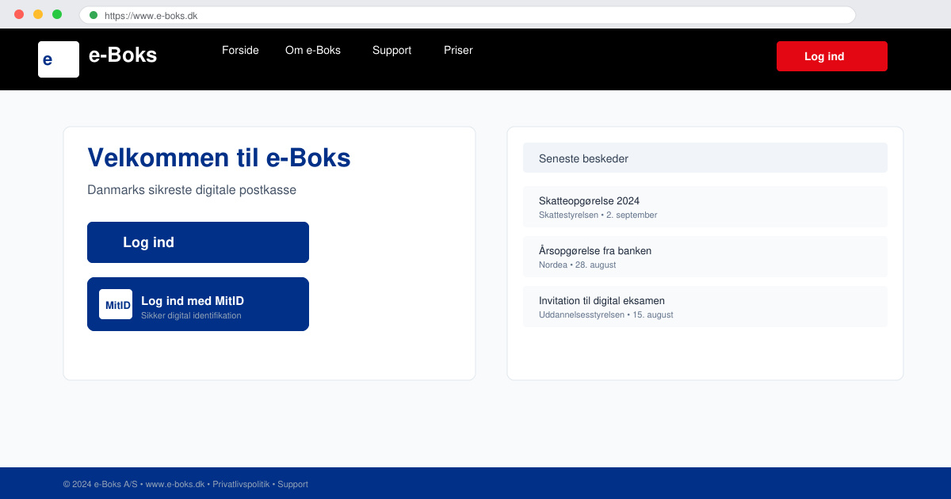
Task: Click the Velkommen til e-Boks heading
Action: (x=219, y=158)
